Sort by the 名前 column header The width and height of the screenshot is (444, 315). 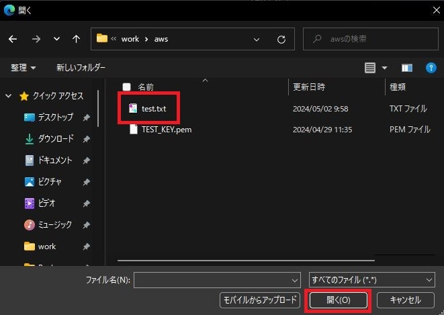(146, 87)
